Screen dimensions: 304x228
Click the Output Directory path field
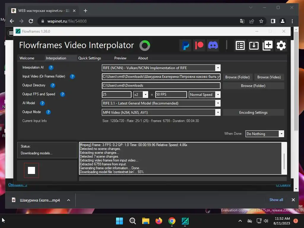pos(161,85)
